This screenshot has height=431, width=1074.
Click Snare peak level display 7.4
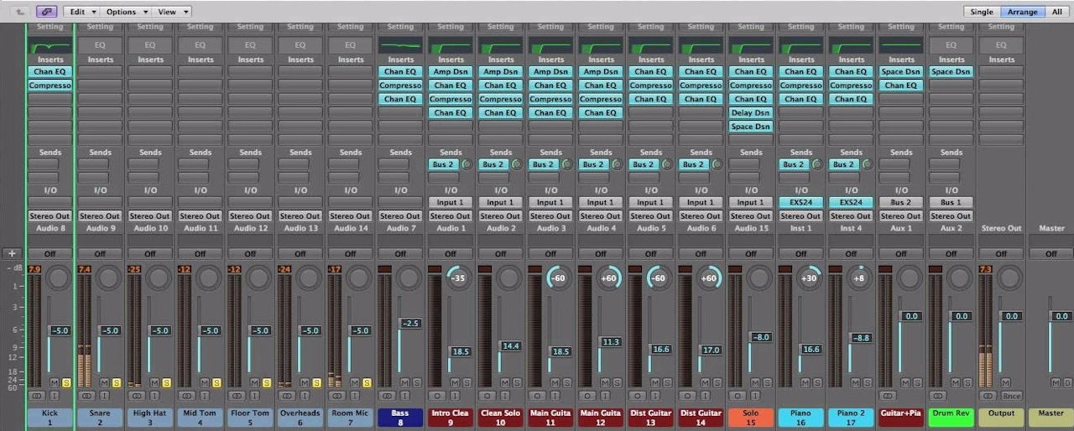tap(84, 269)
